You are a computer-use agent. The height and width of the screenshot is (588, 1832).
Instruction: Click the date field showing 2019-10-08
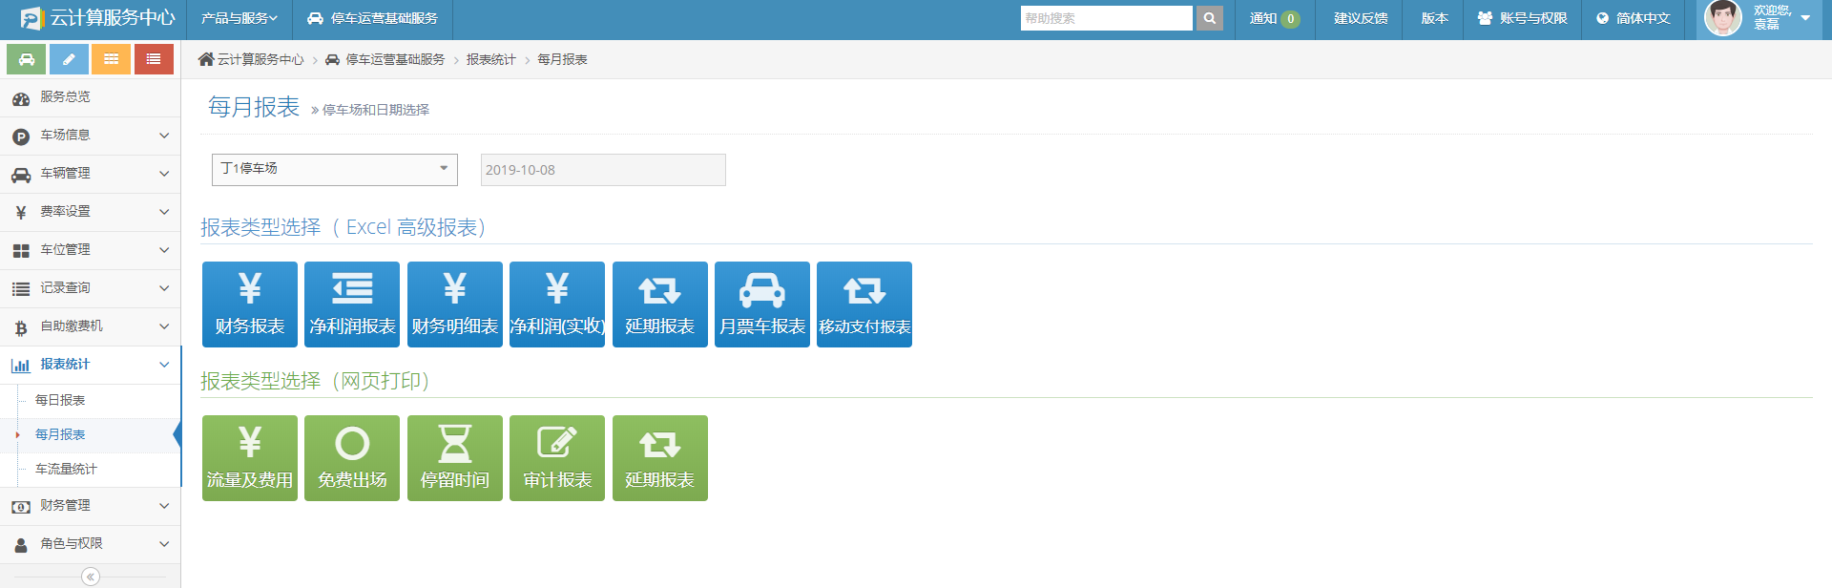point(603,170)
